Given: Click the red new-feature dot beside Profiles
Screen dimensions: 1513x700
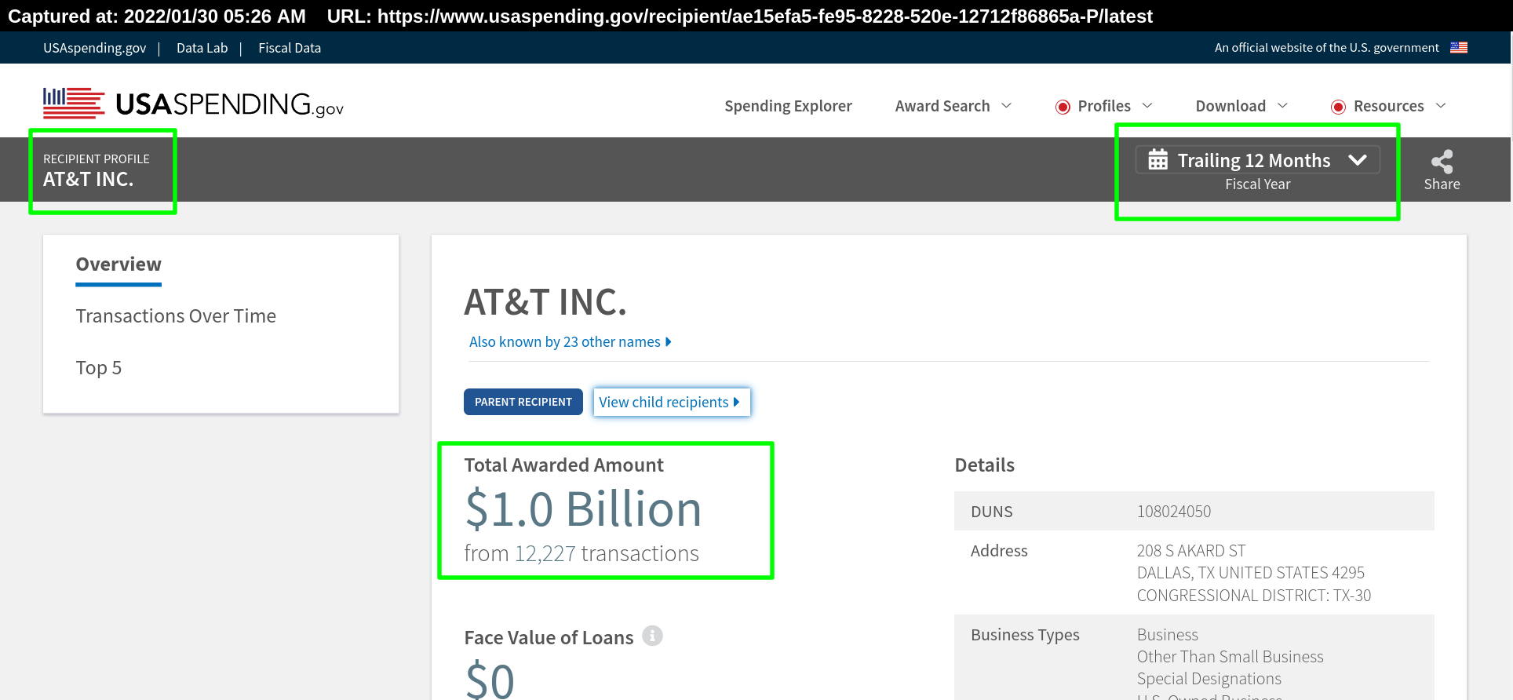Looking at the screenshot, I should (1063, 107).
